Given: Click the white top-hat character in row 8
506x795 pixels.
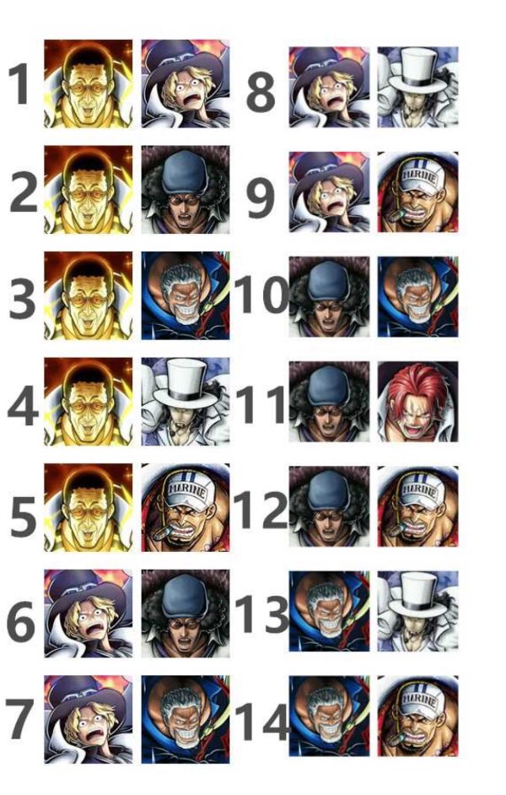Looking at the screenshot, I should point(417,87).
